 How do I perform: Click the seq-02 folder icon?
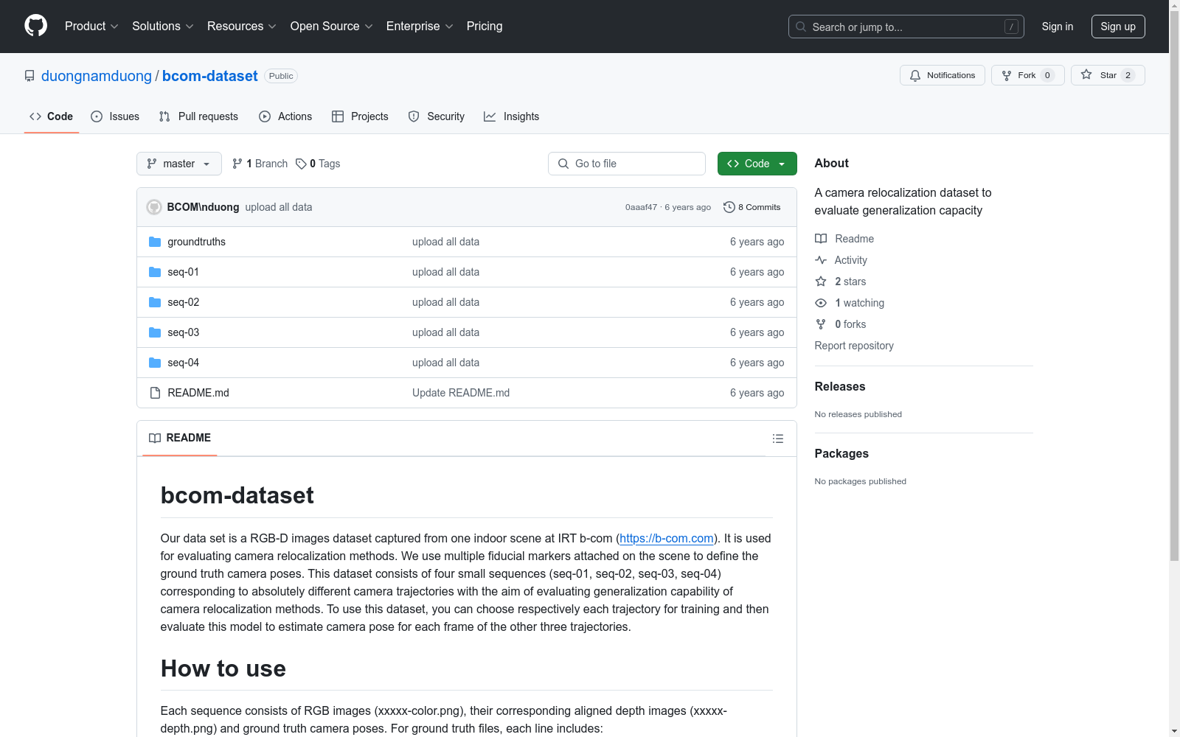tap(155, 302)
